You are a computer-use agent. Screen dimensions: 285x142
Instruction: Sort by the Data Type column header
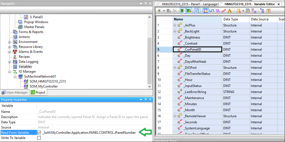[x=236, y=19]
